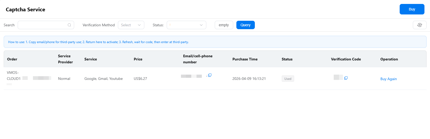Copy the email/cell-phone number via copy icon
This screenshot has height=139, width=430.
210,75
